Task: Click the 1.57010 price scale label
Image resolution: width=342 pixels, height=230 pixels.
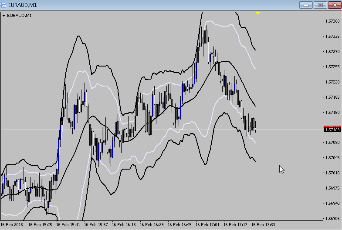Action: [332, 173]
